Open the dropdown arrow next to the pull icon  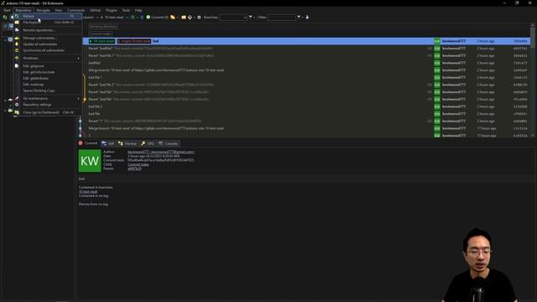click(138, 17)
